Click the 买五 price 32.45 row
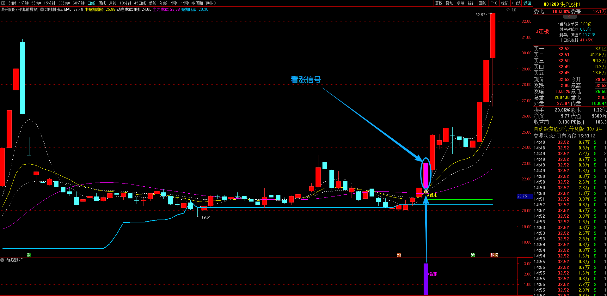 570,73
